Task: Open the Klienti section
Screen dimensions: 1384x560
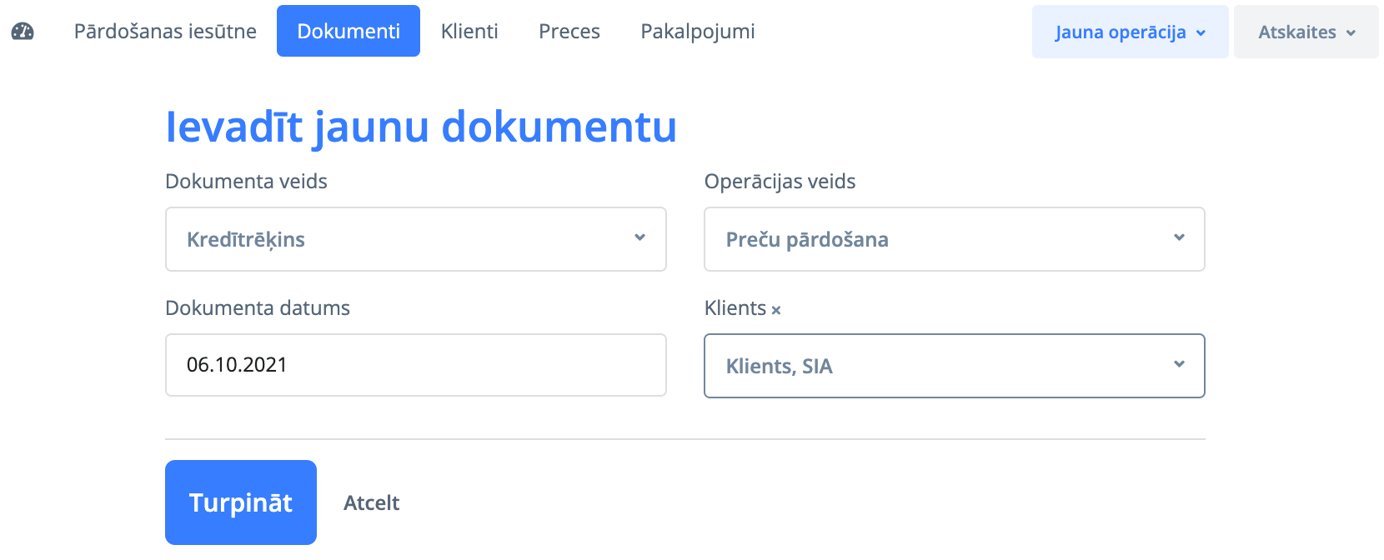Action: pos(469,32)
